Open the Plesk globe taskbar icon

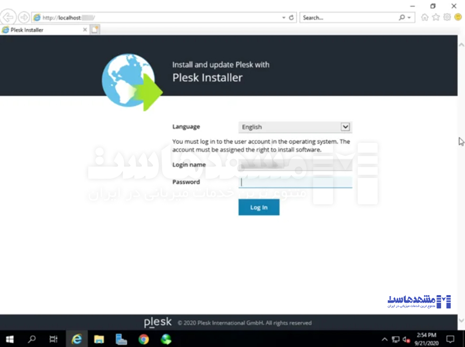tap(166, 339)
